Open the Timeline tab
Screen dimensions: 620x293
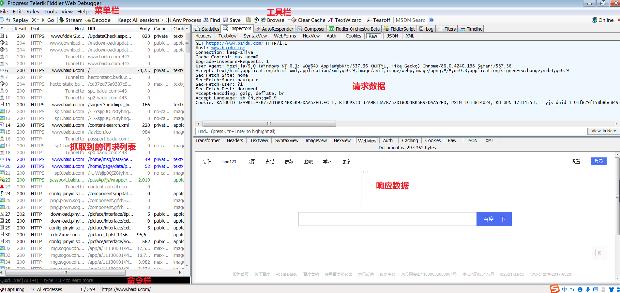click(471, 29)
